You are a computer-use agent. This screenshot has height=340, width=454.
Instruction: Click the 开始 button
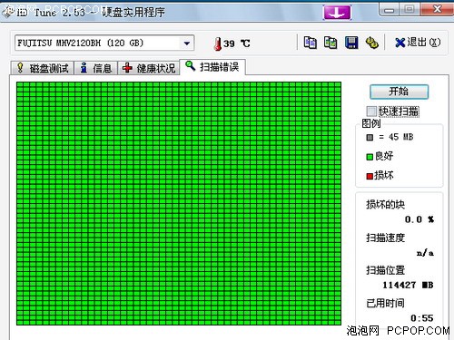click(399, 92)
